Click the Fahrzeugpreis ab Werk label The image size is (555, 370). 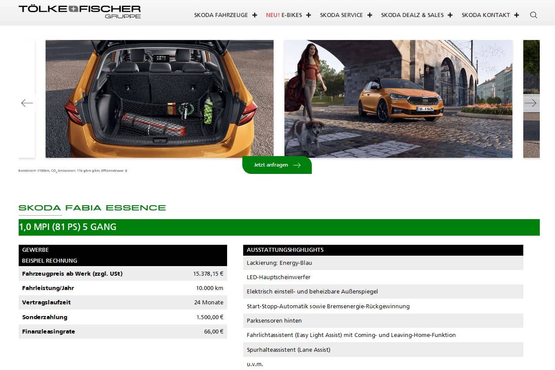(72, 274)
